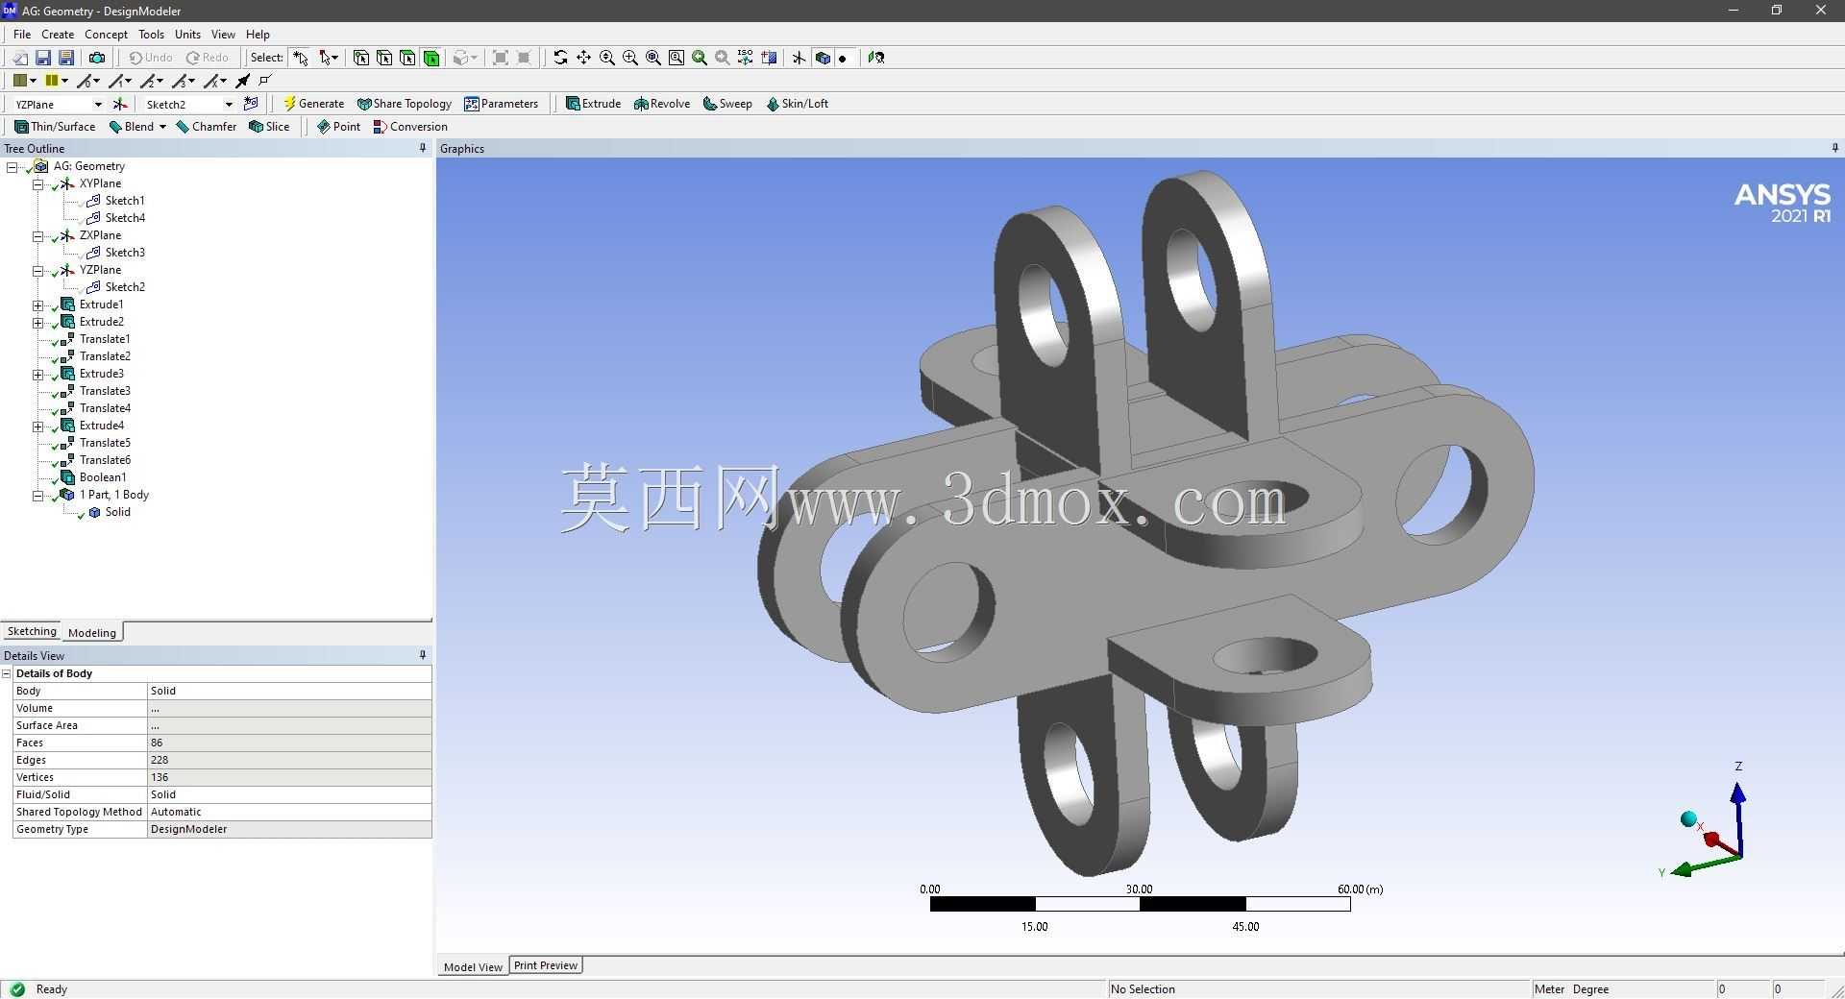The image size is (1845, 999).
Task: Collapse the ZXPlane tree node
Action: coord(38,235)
